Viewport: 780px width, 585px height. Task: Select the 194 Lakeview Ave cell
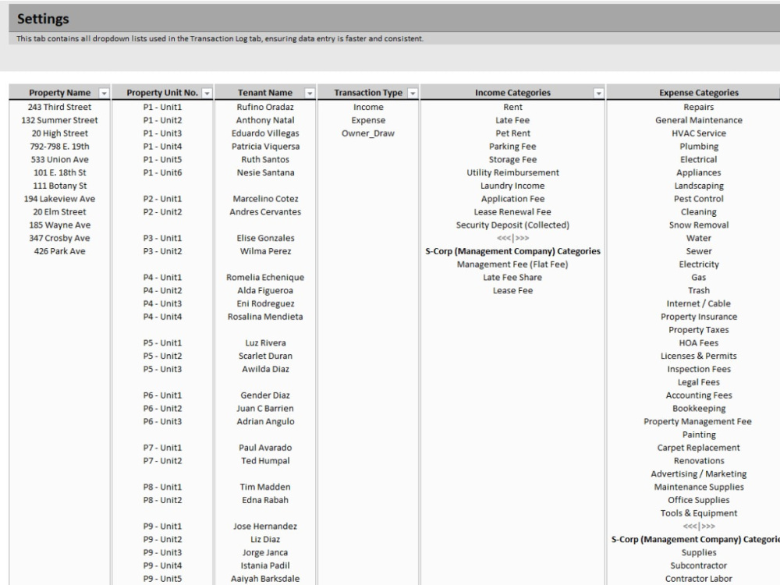[x=60, y=198]
